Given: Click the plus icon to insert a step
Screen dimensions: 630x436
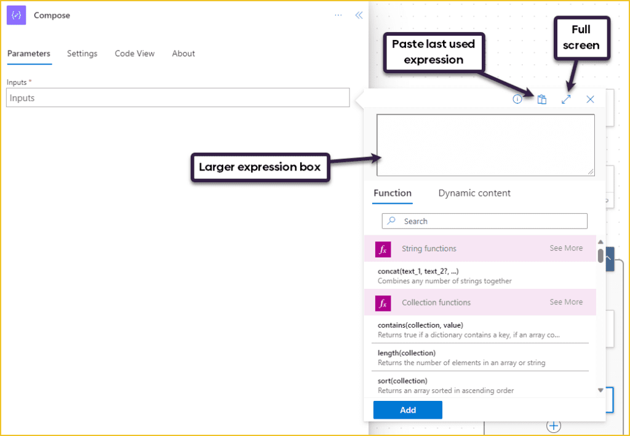Looking at the screenshot, I should pos(553,425).
